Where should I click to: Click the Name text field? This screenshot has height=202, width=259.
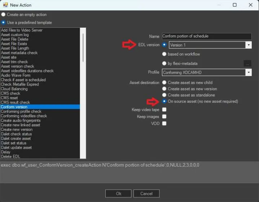click(206, 36)
